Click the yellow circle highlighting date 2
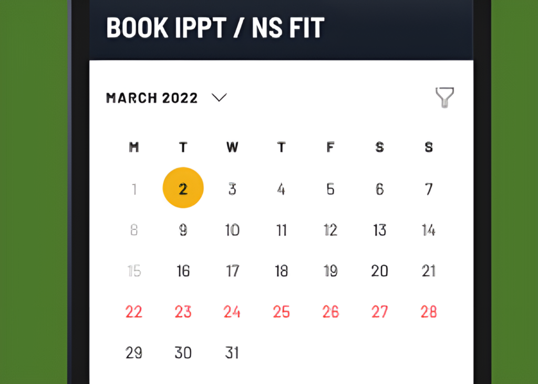Image resolution: width=538 pixels, height=384 pixels. 183,188
